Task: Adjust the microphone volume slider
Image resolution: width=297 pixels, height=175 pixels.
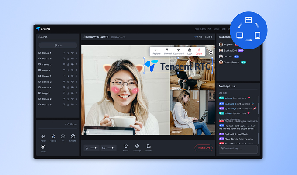Action: pyautogui.click(x=94, y=148)
